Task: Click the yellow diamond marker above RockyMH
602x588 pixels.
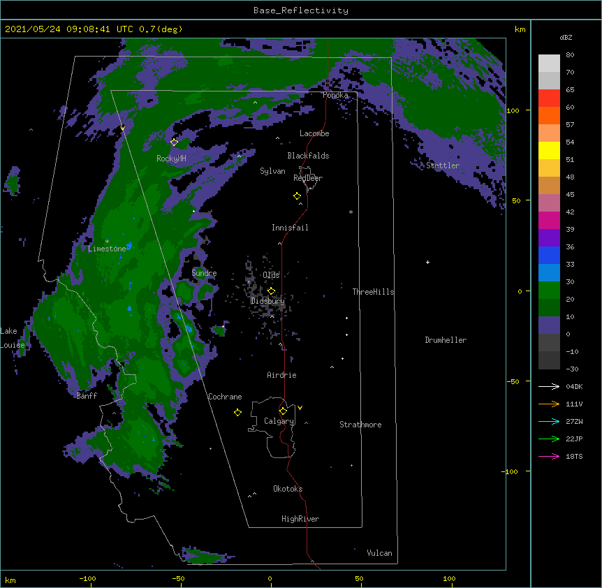Action: pyautogui.click(x=174, y=142)
